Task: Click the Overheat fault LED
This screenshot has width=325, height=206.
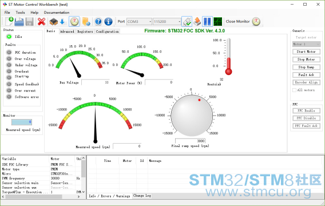Action: [9, 72]
